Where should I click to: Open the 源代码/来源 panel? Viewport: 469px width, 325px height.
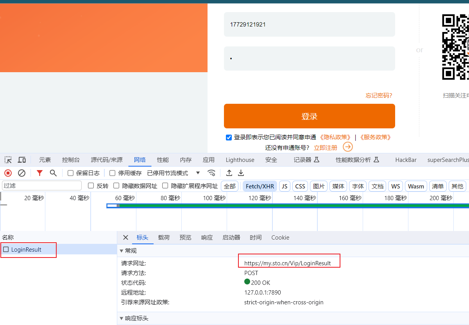[x=107, y=160]
